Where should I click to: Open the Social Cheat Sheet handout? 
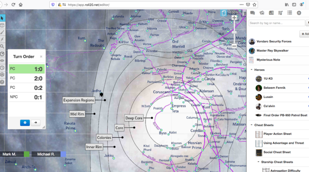277,152
